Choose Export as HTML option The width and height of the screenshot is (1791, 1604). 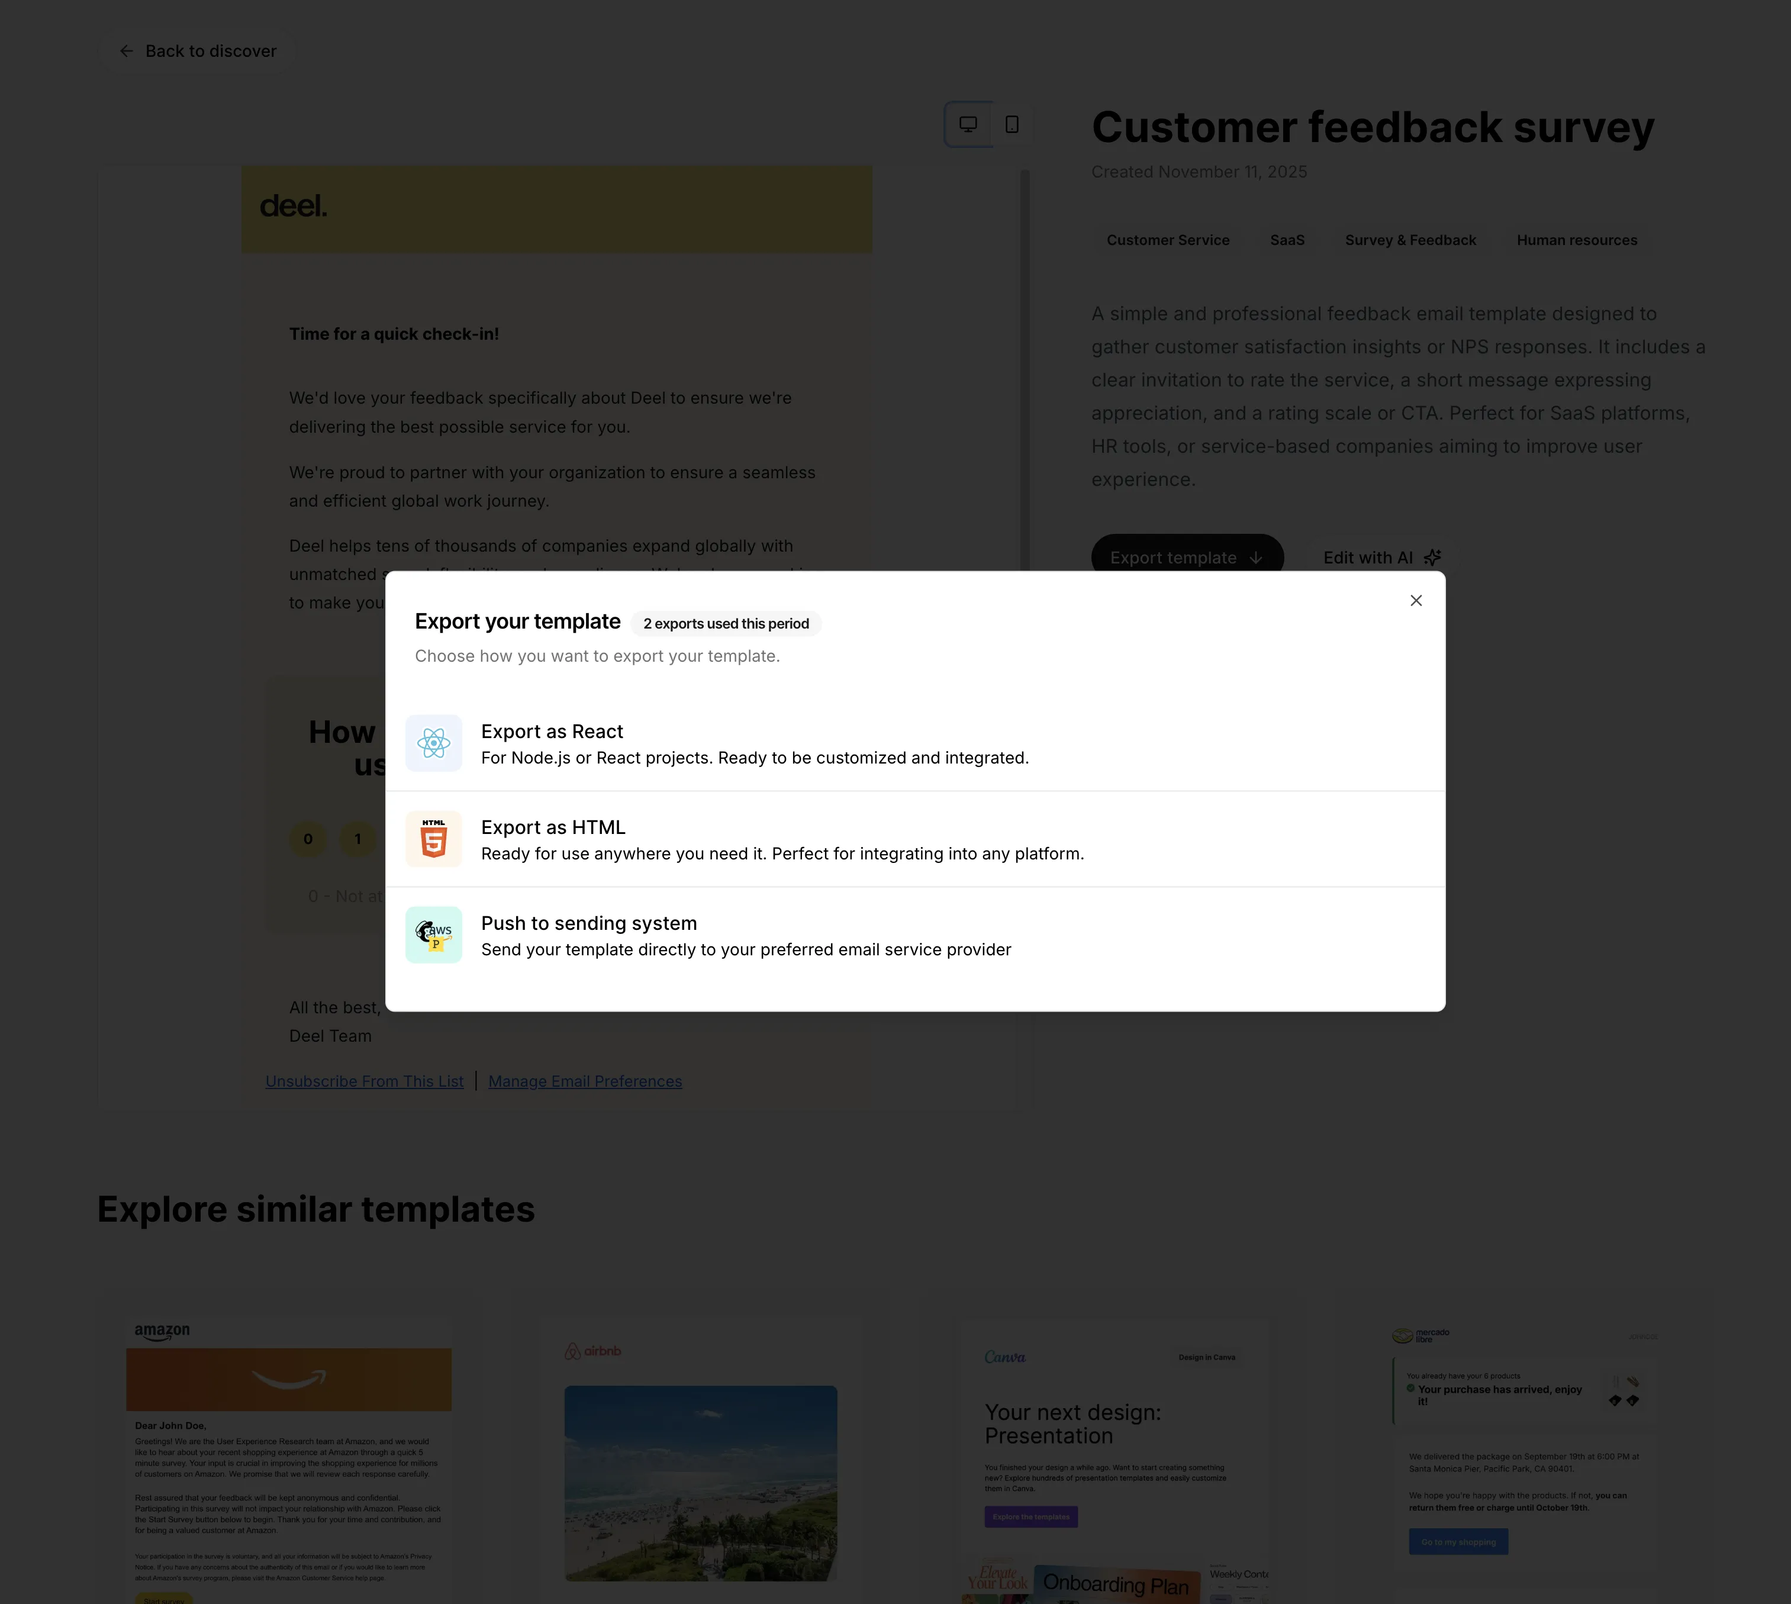tap(915, 839)
